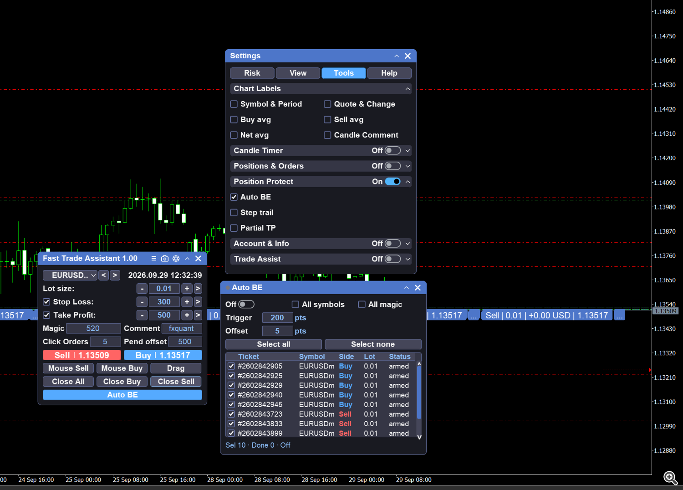Check the All symbols checkbox

click(296, 305)
